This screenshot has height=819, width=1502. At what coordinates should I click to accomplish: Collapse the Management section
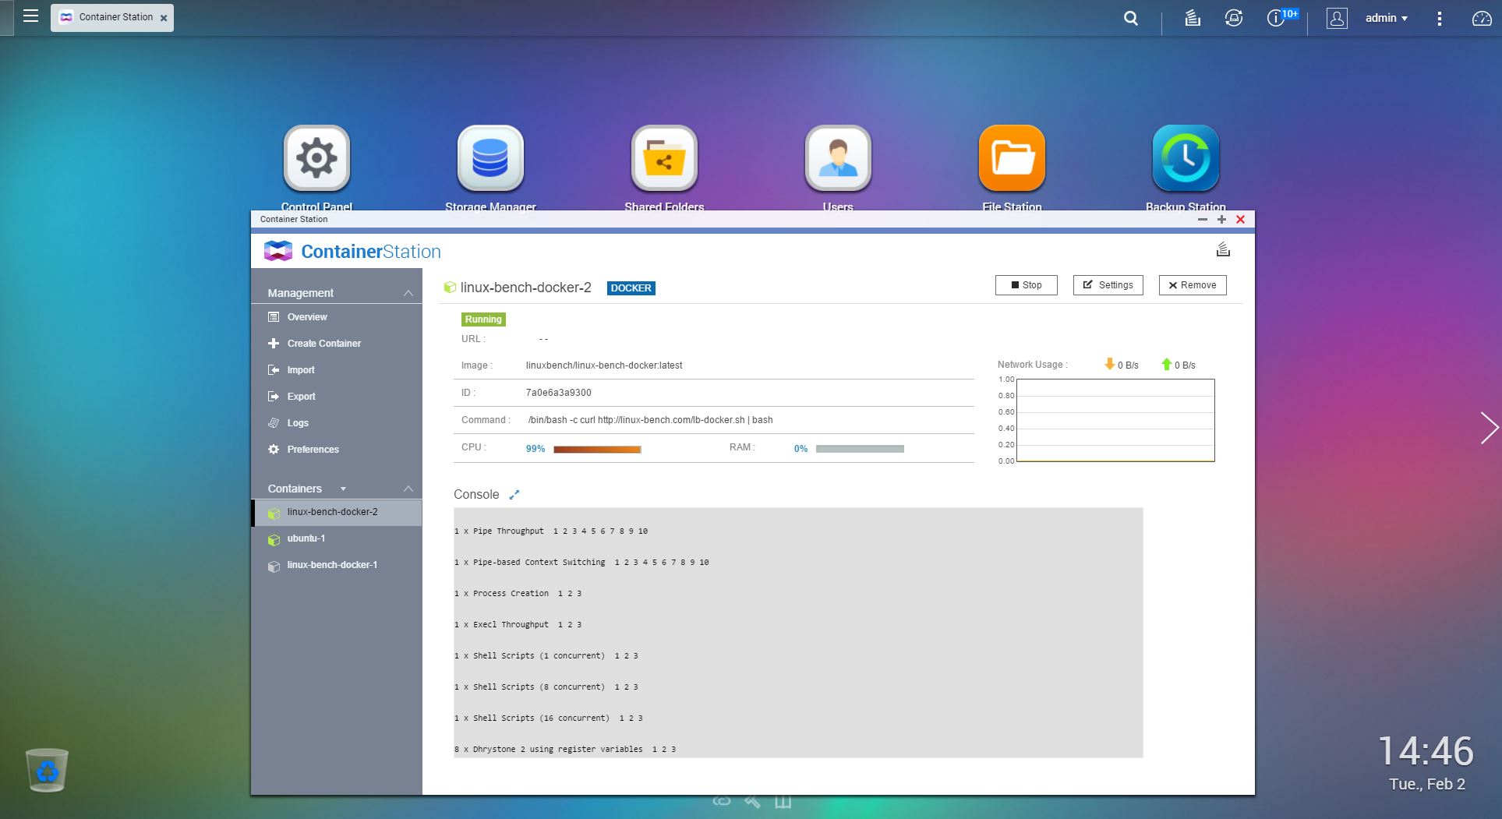(408, 293)
